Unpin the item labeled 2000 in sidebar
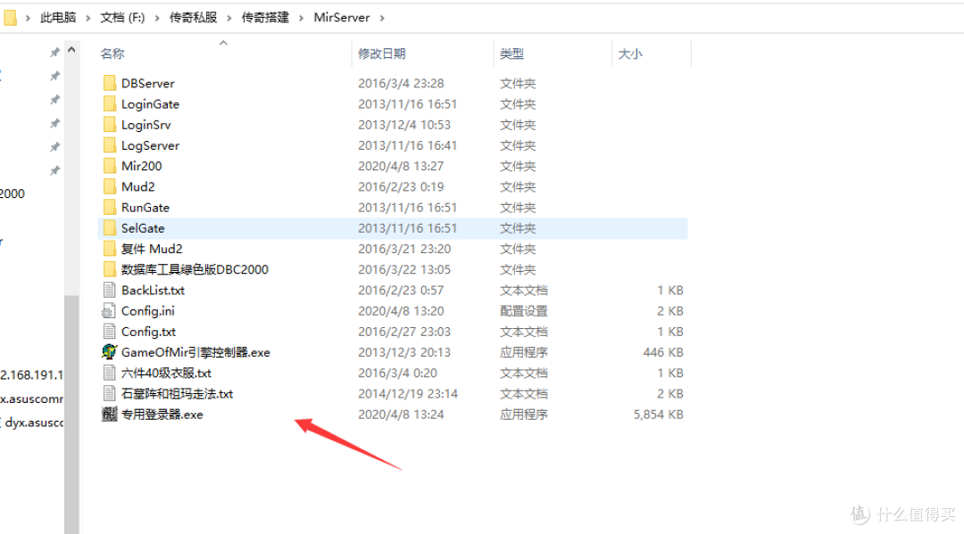 click(x=54, y=193)
